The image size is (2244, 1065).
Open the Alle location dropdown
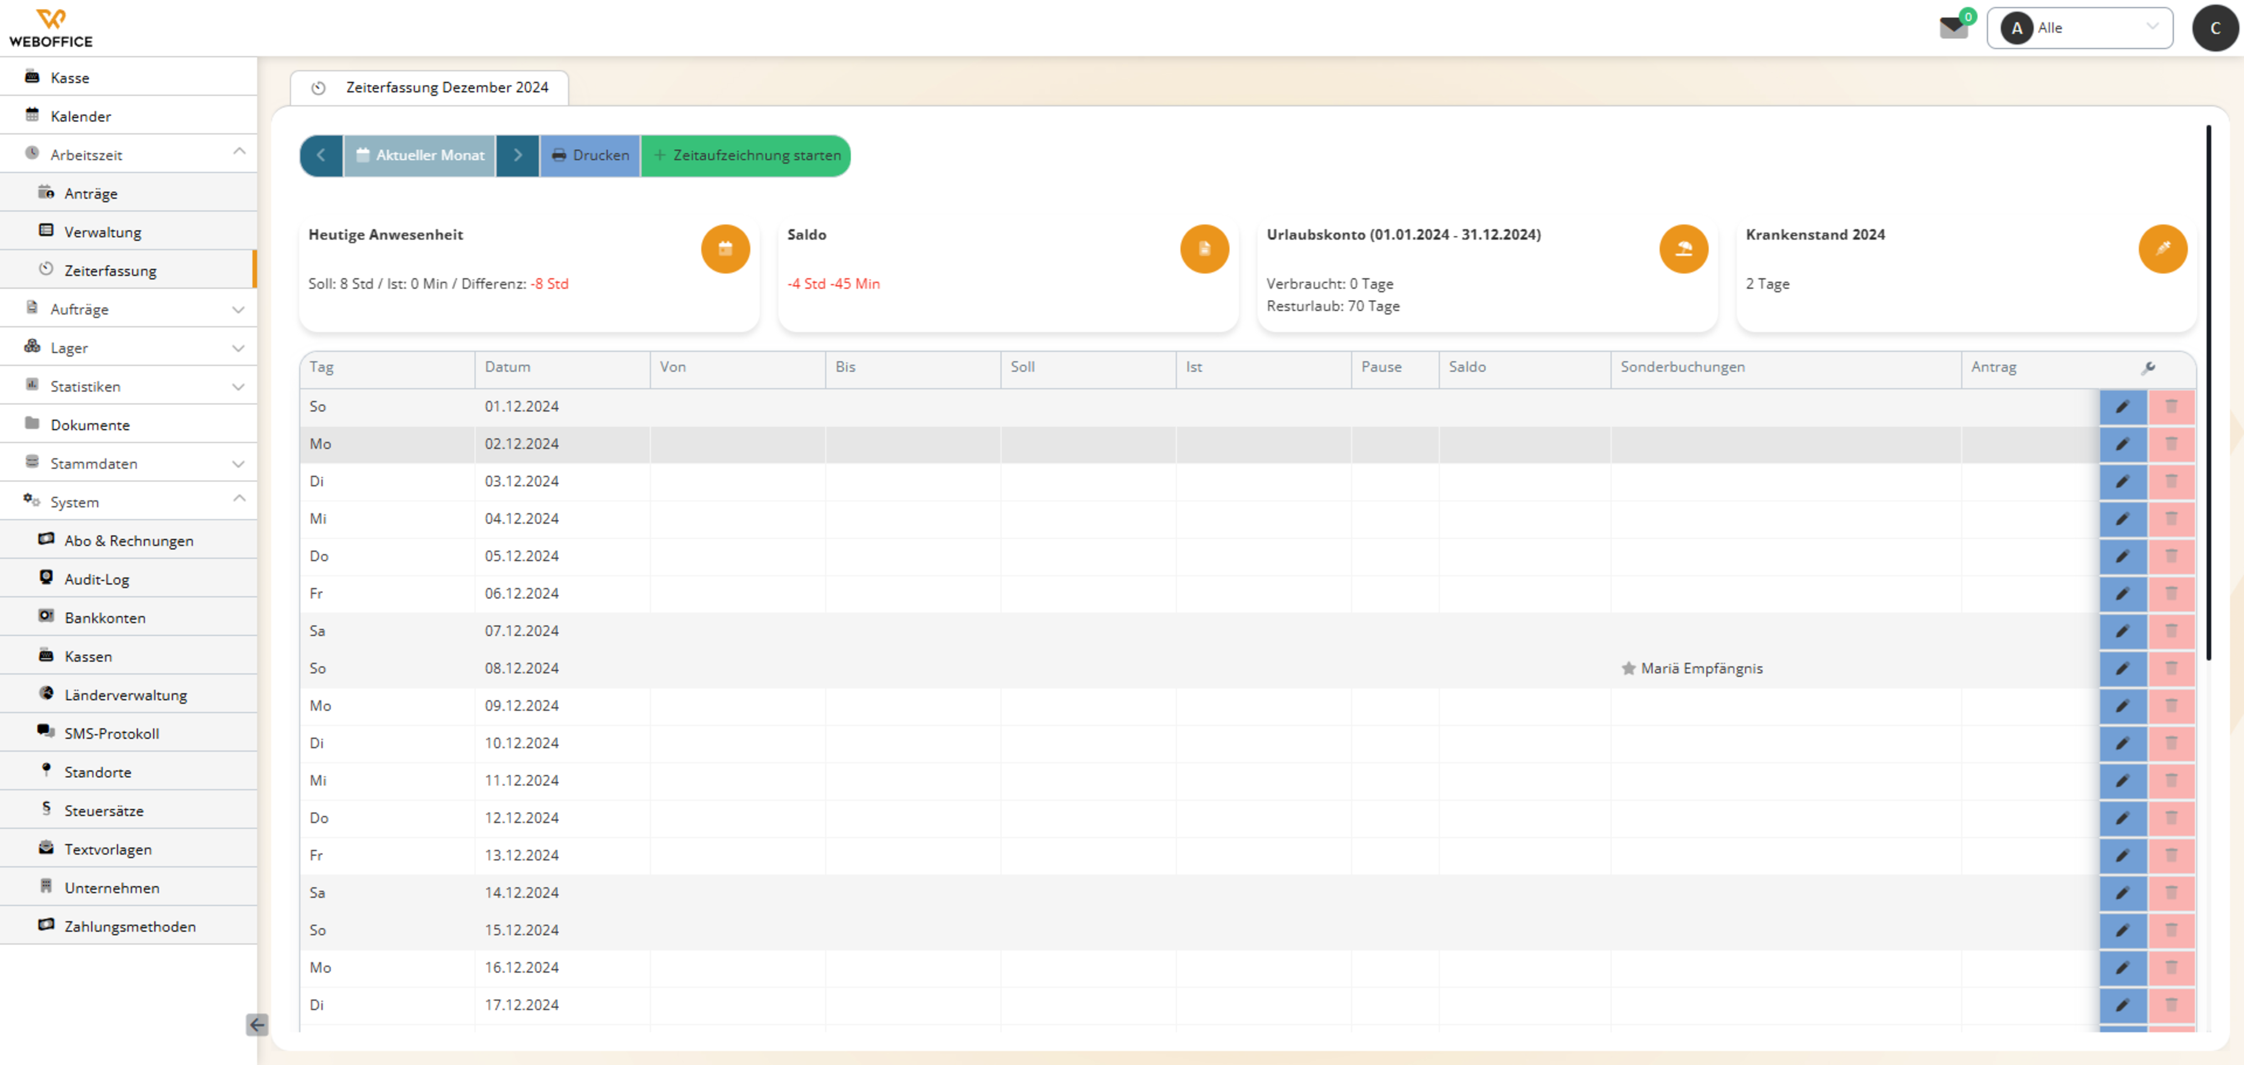tap(2079, 28)
